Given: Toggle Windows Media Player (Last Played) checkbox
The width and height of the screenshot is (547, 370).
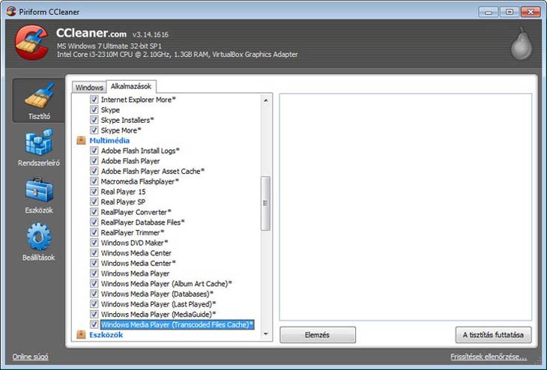Looking at the screenshot, I should (x=94, y=304).
